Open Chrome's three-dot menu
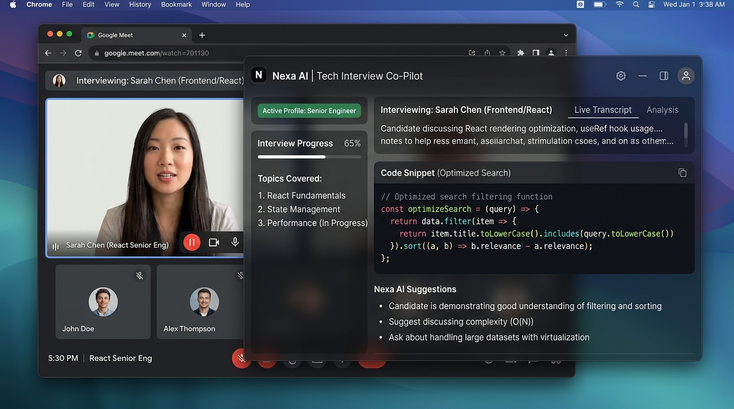 [x=566, y=53]
